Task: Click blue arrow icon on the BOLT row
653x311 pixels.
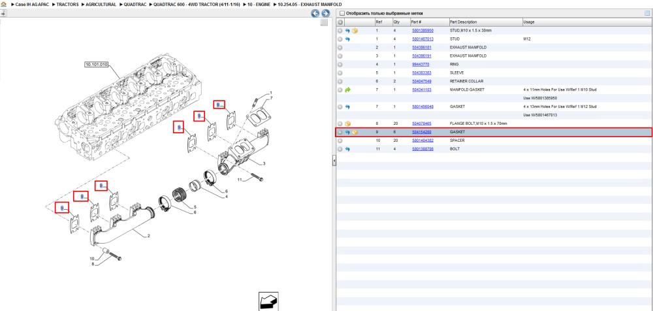Action: click(347, 149)
